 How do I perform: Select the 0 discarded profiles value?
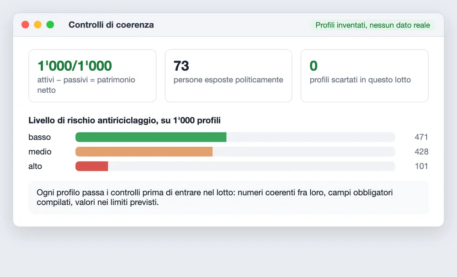[314, 66]
